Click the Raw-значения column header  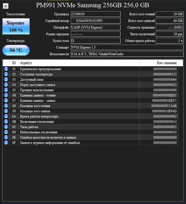tap(159, 63)
